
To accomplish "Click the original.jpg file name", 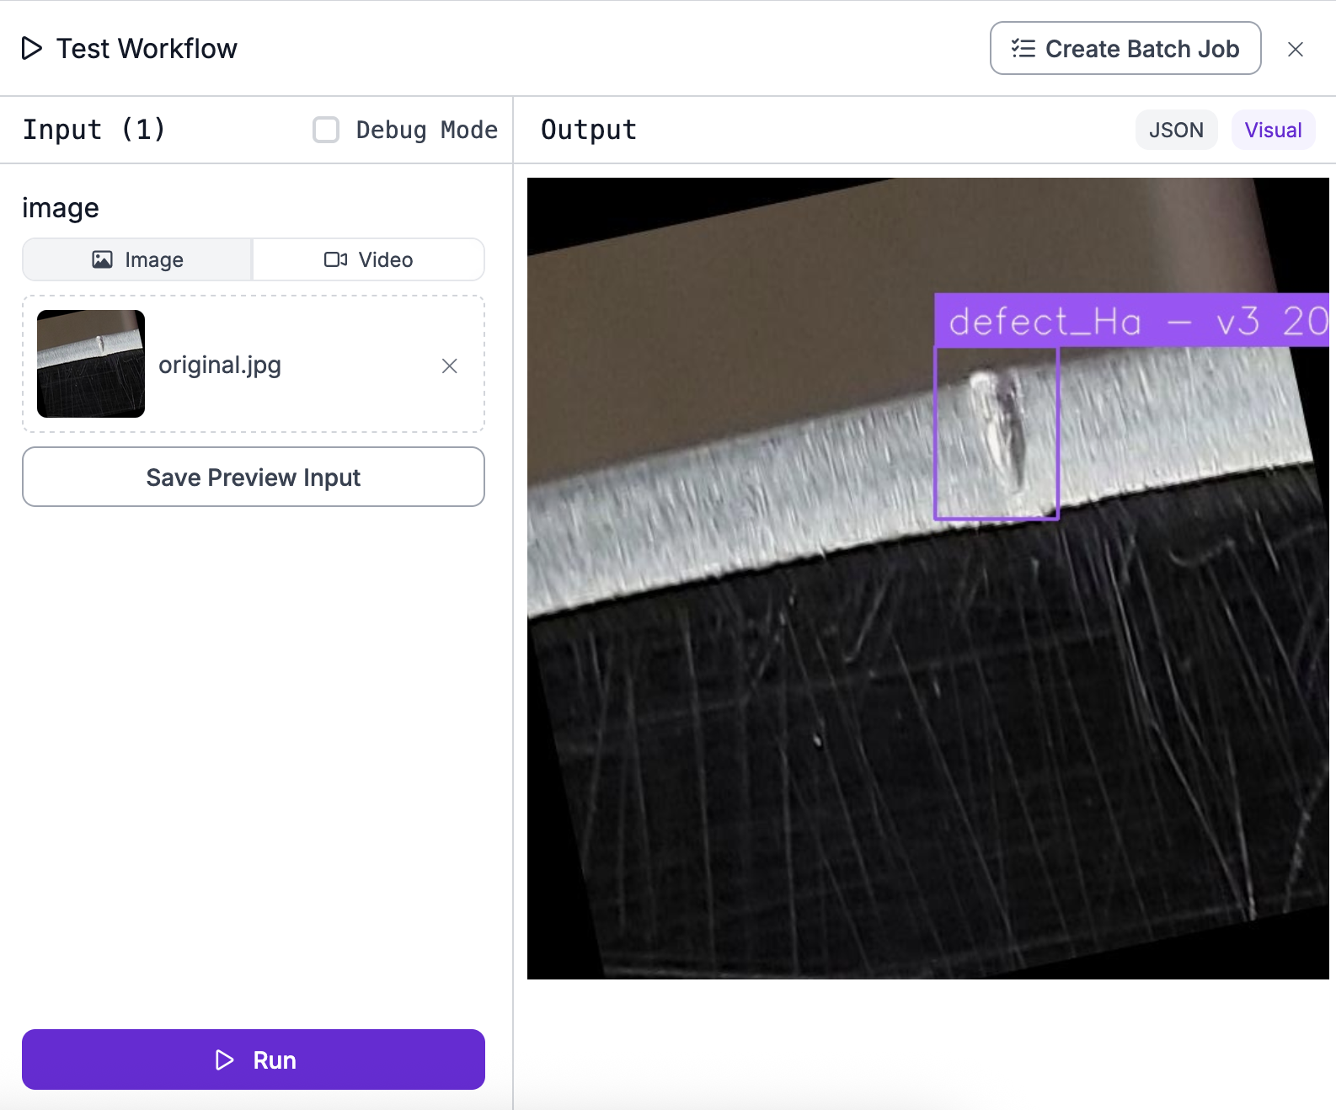I will point(220,366).
